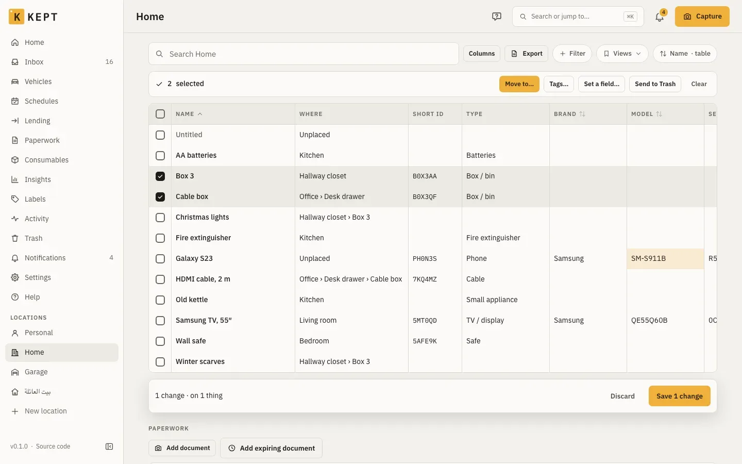Go to Notifications in the sidebar
Viewport: 742px width, 464px height.
tap(62, 258)
